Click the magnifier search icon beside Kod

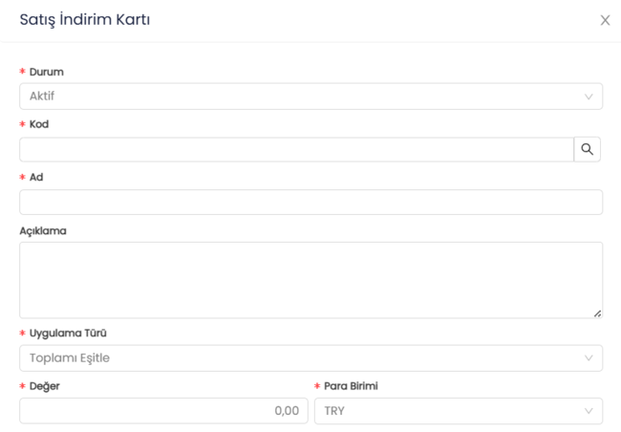pos(587,149)
